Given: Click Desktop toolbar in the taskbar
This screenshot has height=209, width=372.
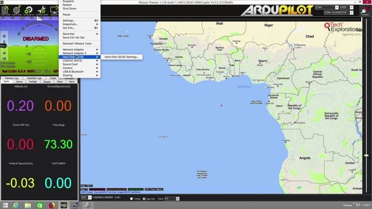Looking at the screenshot, I should pyautogui.click(x=347, y=205).
